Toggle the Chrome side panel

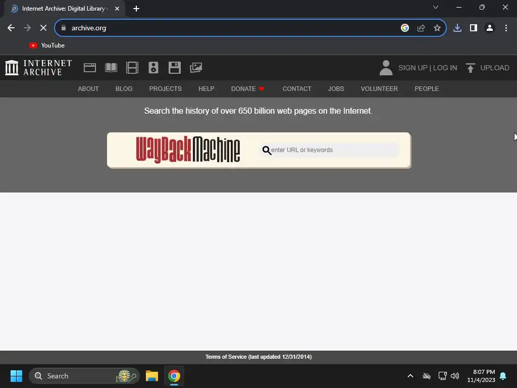[474, 28]
